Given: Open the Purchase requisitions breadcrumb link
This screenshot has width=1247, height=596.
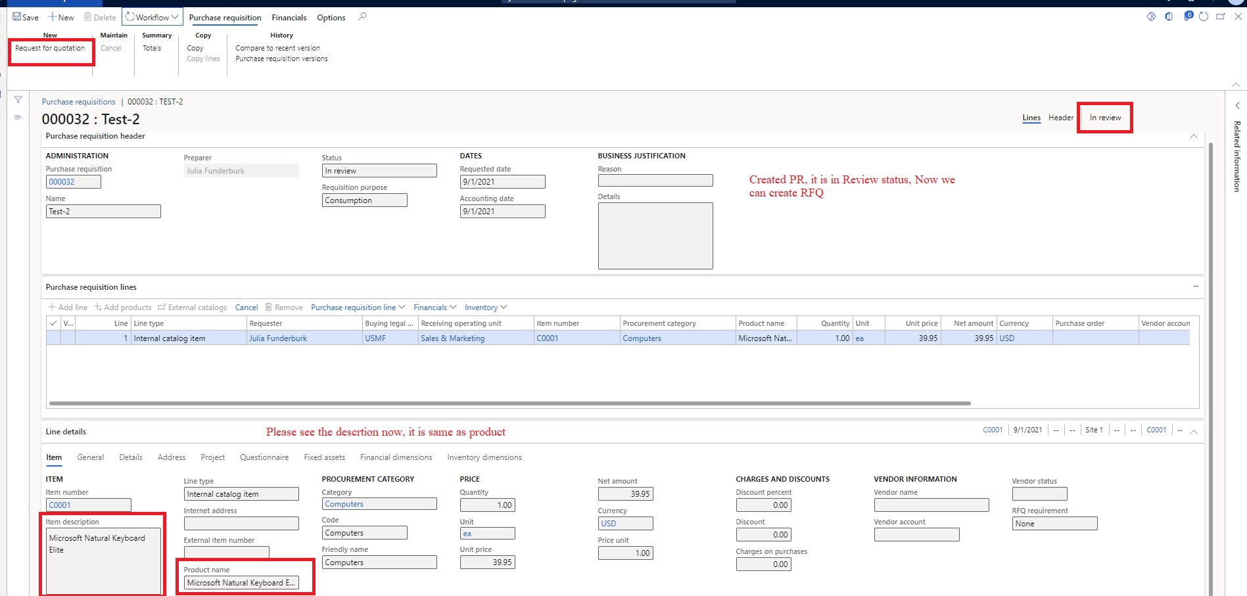Looking at the screenshot, I should tap(78, 101).
